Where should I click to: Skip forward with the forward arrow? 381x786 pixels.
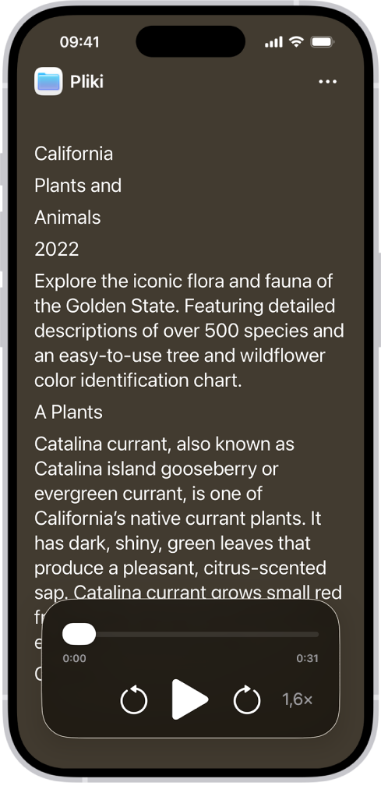coord(247,699)
